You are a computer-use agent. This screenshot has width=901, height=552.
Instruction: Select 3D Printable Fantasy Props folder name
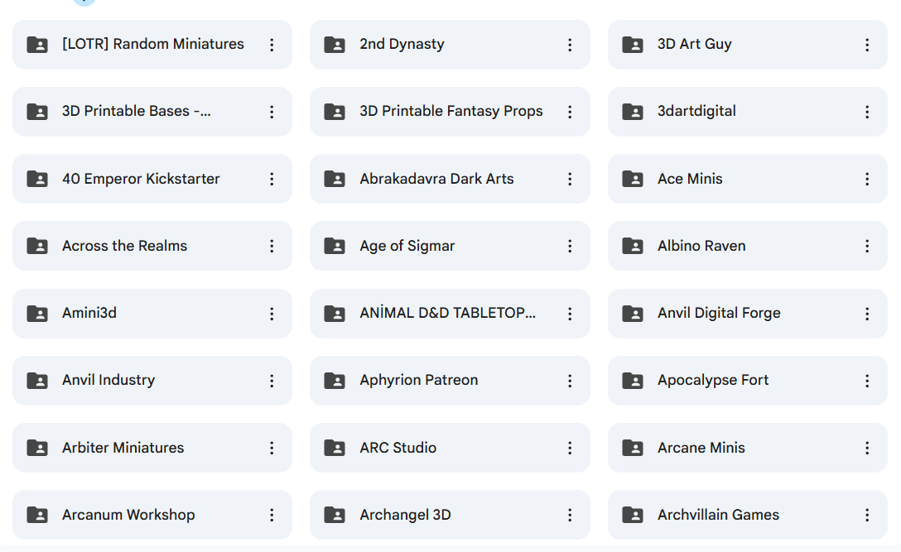click(451, 112)
